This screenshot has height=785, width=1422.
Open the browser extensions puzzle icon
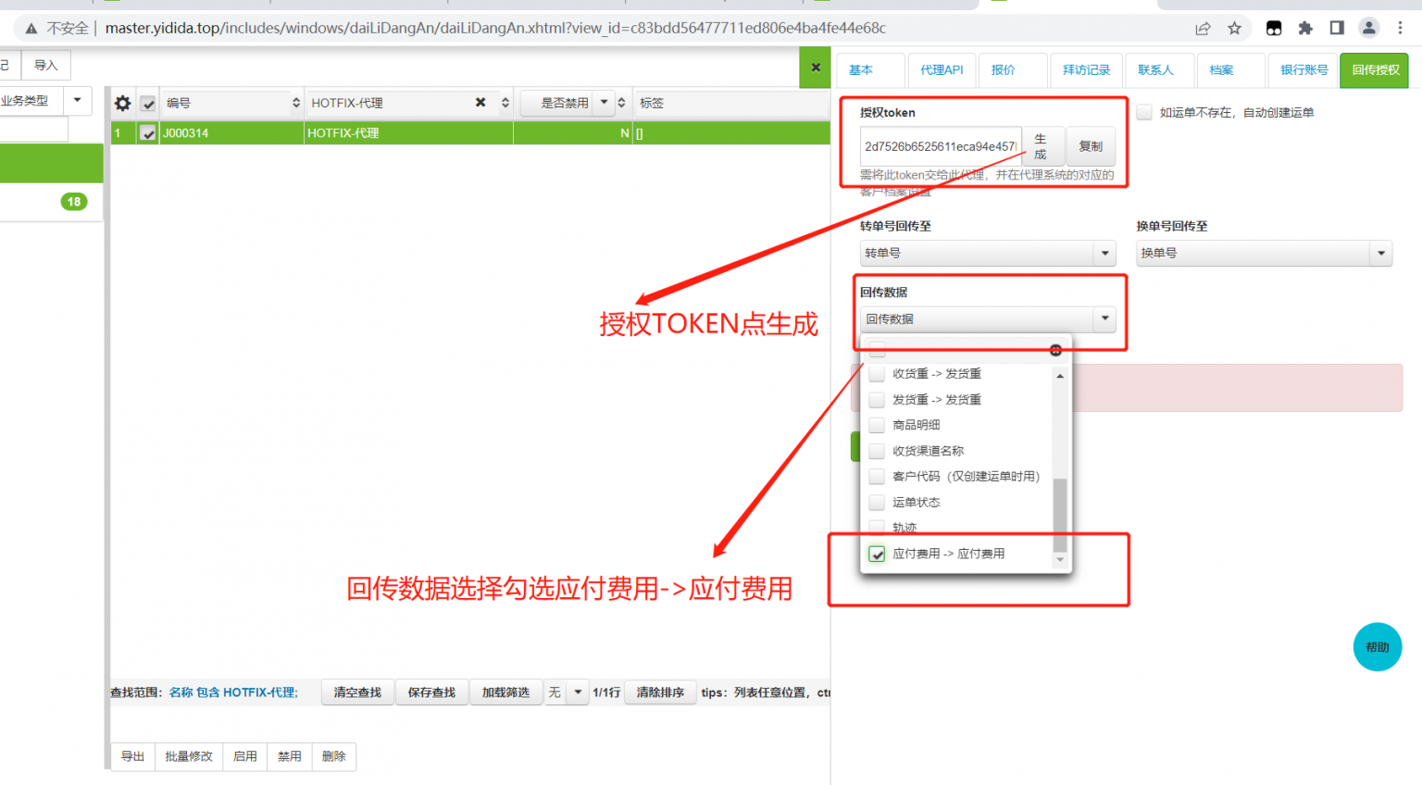coord(1305,28)
